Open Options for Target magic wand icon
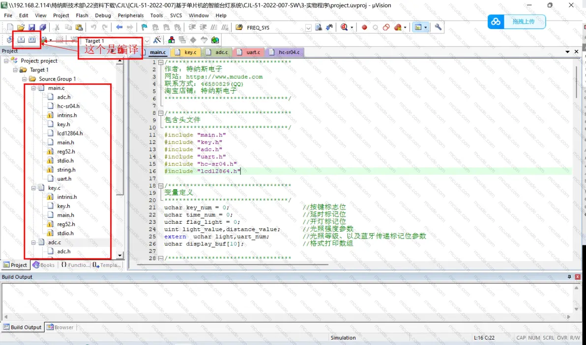 point(157,40)
